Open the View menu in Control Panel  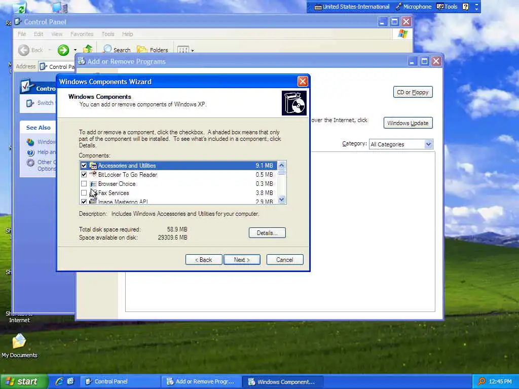tap(57, 34)
